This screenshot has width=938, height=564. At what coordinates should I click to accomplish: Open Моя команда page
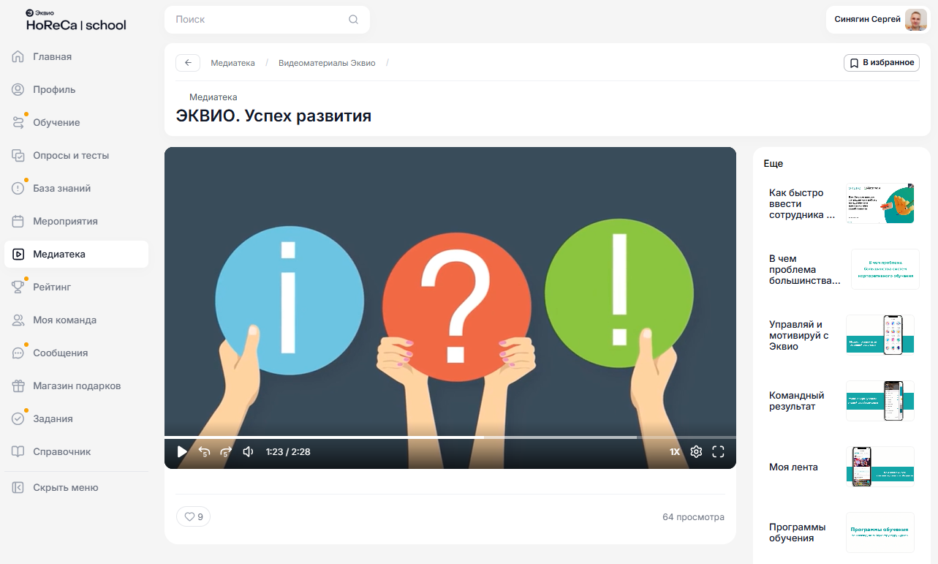click(76, 320)
